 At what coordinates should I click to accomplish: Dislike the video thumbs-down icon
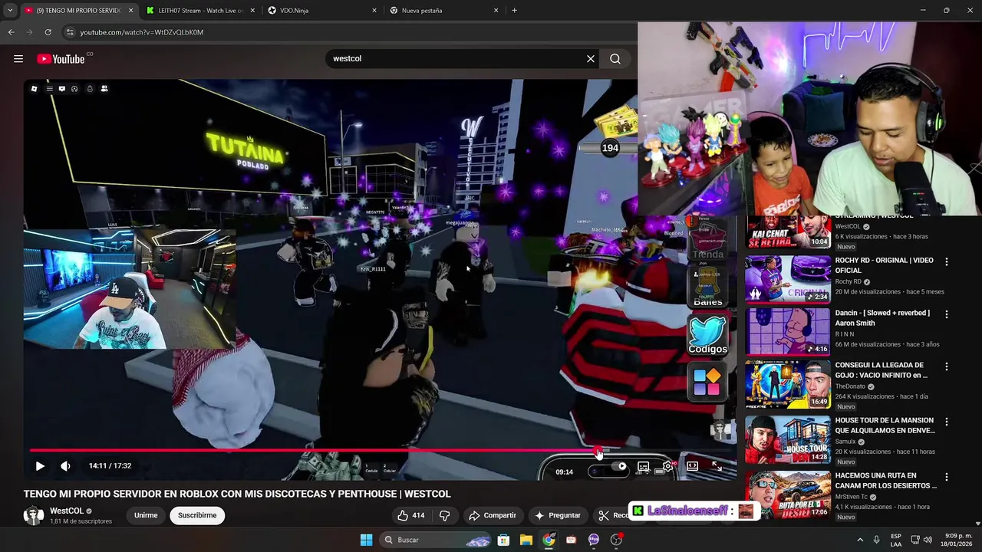pyautogui.click(x=444, y=515)
